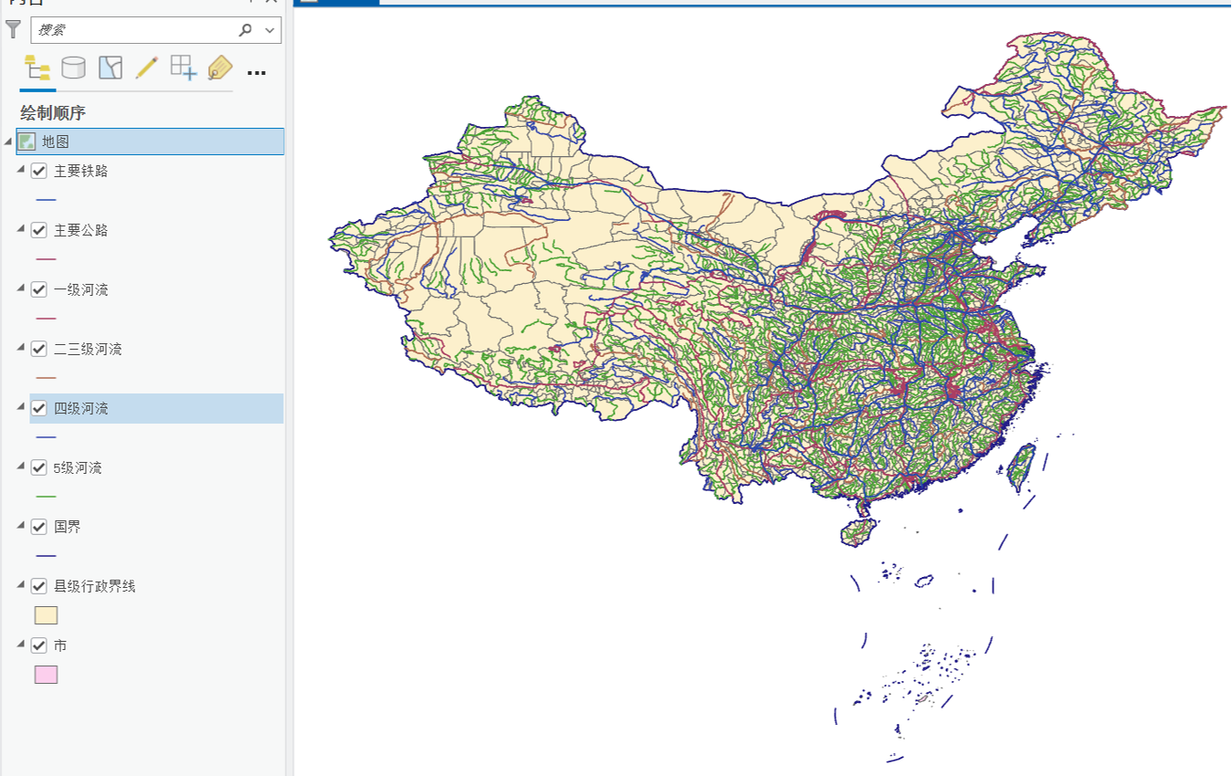The image size is (1232, 776).
Task: Select the 主要公路 layer name
Action: click(80, 230)
